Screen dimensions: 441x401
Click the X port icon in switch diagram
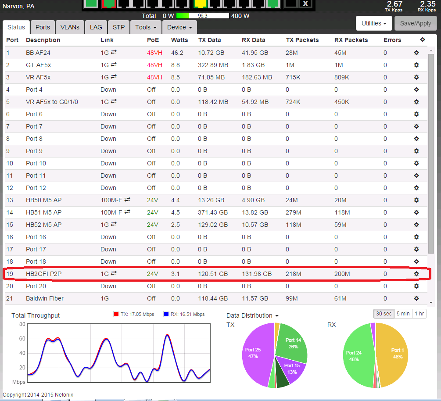pyautogui.click(x=305, y=4)
